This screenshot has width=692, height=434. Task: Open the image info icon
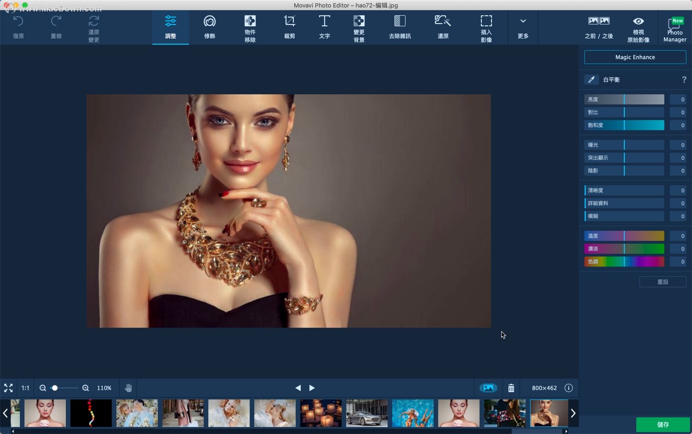[569, 388]
